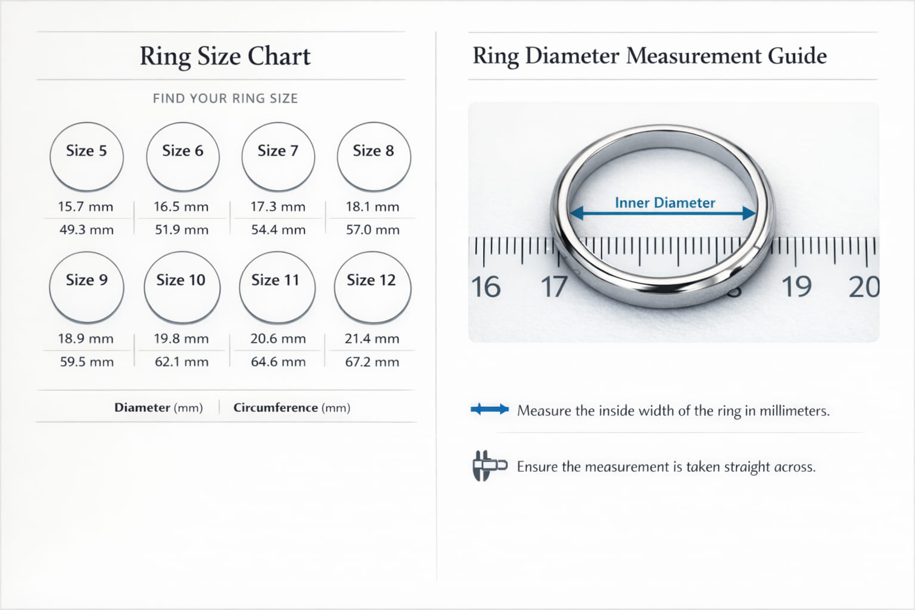Click the caliper measurement icon
Viewport: 915px width, 610px height.
coord(488,465)
